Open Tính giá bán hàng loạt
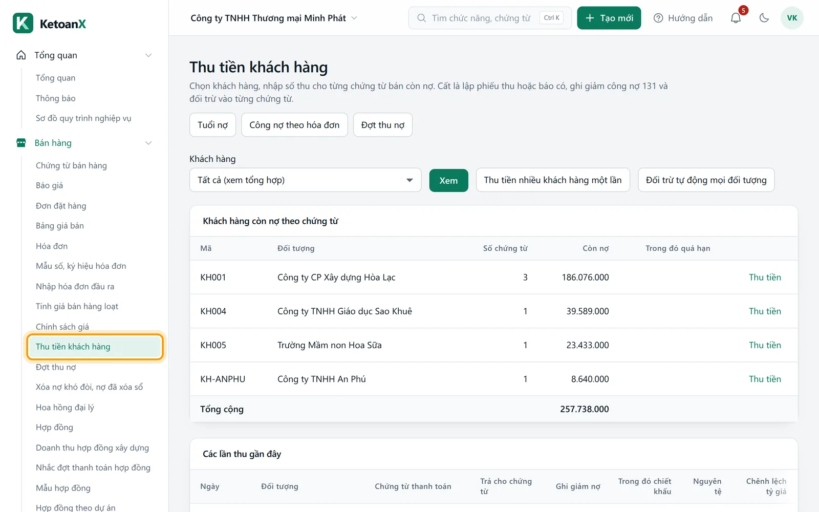 (x=77, y=307)
